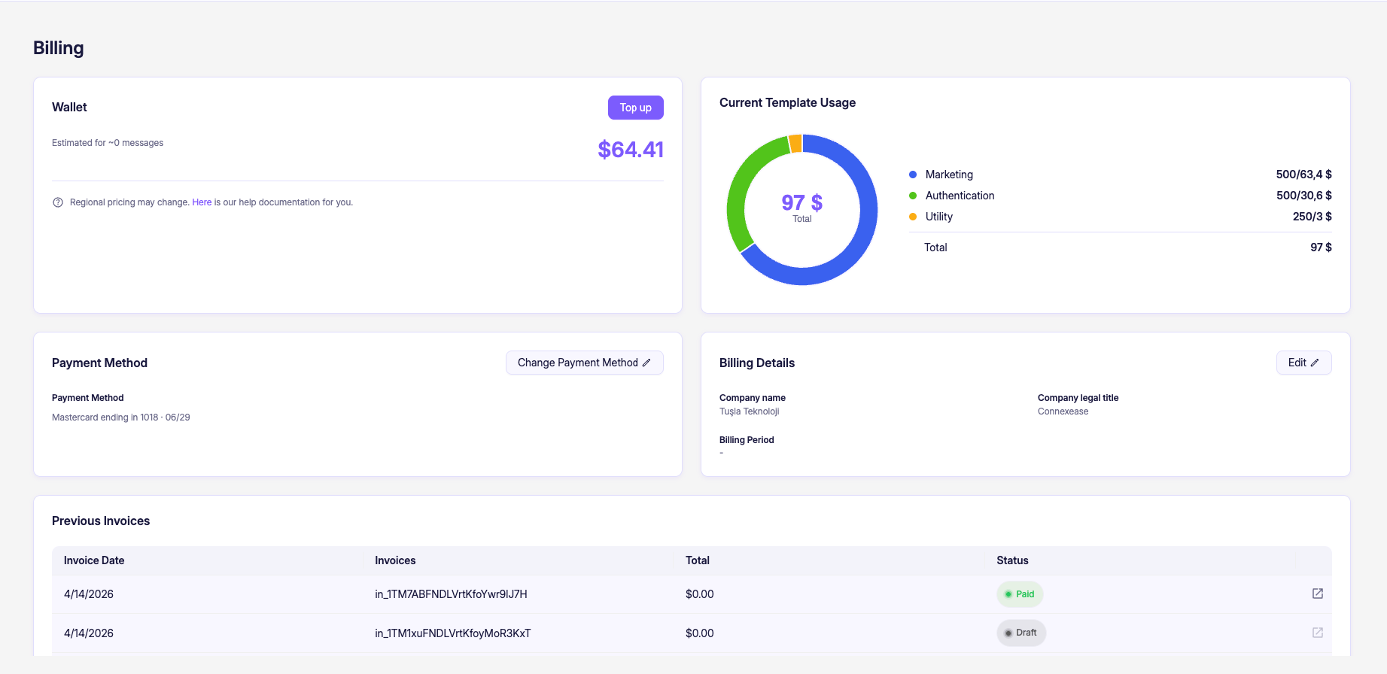Click the Billing page heading
This screenshot has height=674, width=1387.
(59, 48)
